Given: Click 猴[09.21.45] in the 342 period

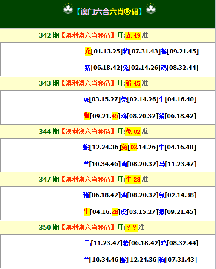Looking at the screenshot, I should (179, 51).
